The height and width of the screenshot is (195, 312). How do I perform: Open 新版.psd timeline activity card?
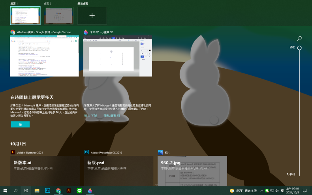click(x=118, y=171)
